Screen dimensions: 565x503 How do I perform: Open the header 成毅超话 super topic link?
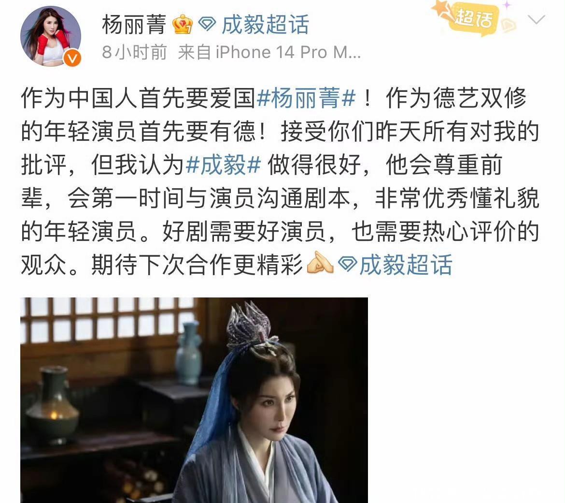(x=265, y=25)
